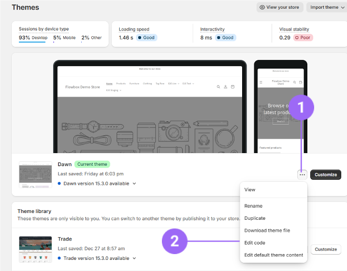
Task: Open the three-dot actions menu for Dawn
Action: 302,175
